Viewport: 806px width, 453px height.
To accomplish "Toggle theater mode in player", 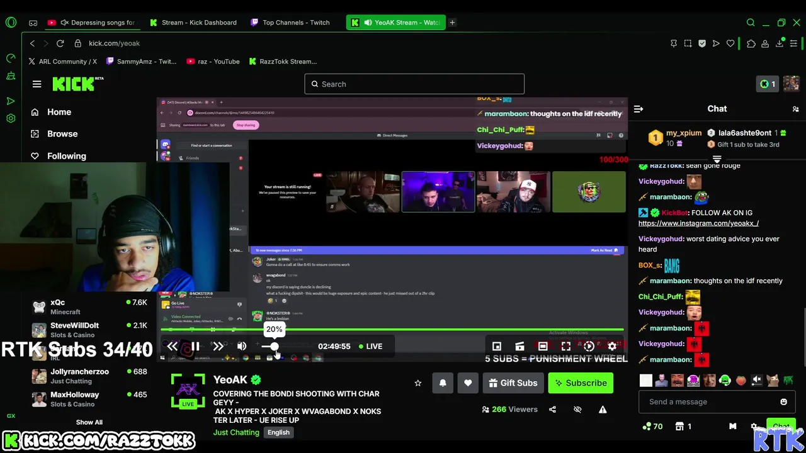I will (x=543, y=346).
